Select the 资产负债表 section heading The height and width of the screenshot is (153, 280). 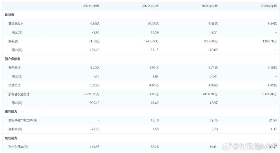tap(13, 59)
